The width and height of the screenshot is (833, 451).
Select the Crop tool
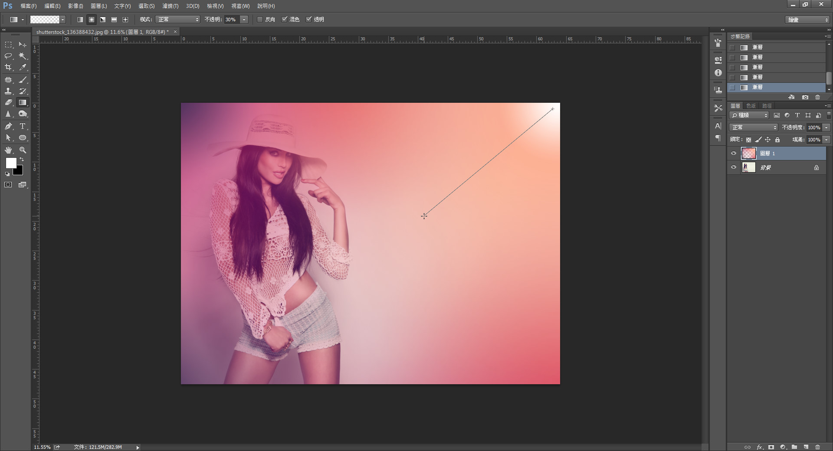[8, 67]
